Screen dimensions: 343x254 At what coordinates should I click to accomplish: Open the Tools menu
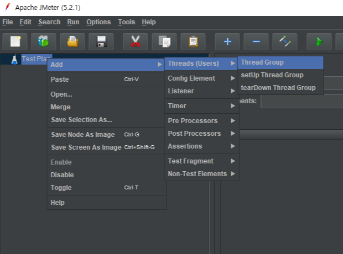(127, 22)
